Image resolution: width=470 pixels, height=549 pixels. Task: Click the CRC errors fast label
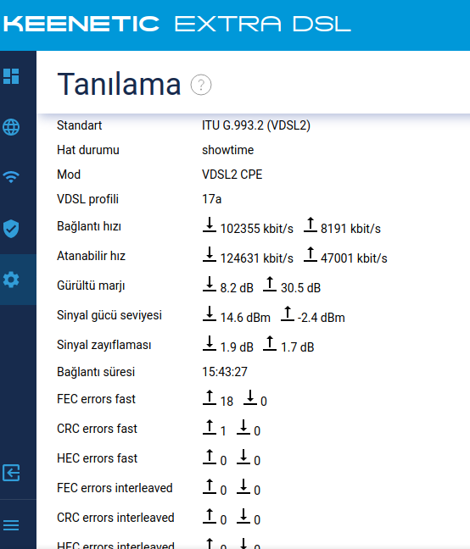(97, 429)
